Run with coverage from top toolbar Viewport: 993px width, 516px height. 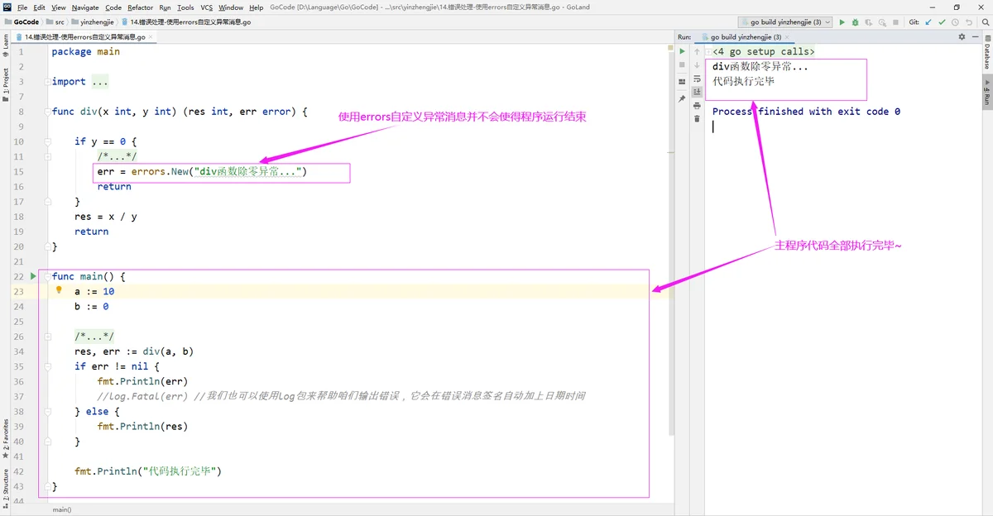click(x=868, y=22)
